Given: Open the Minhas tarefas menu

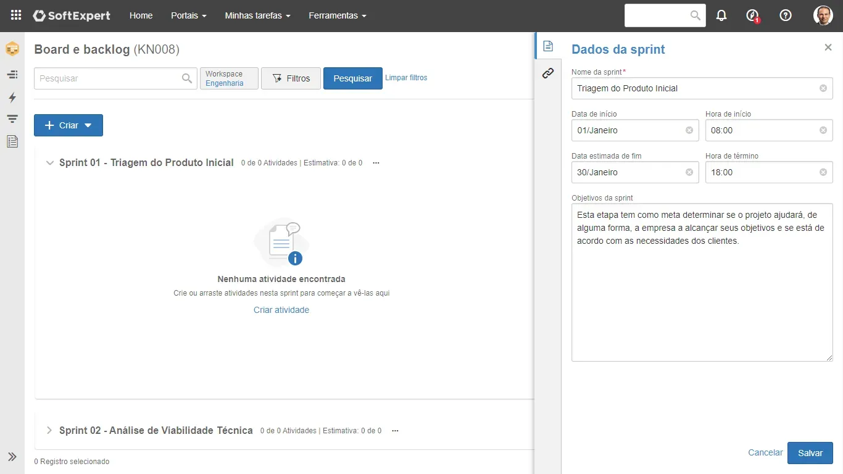Looking at the screenshot, I should tap(257, 15).
